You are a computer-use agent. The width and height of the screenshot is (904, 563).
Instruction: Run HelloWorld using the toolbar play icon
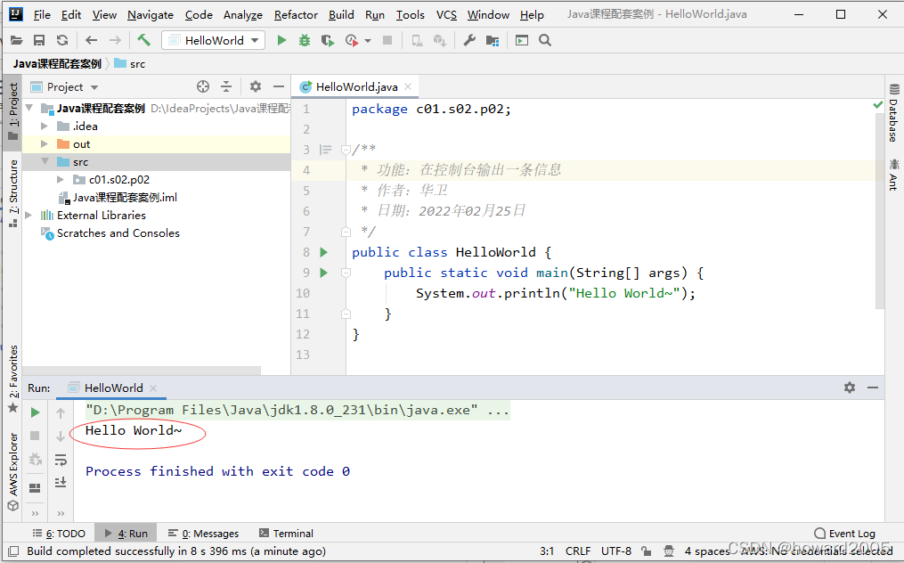(x=281, y=40)
